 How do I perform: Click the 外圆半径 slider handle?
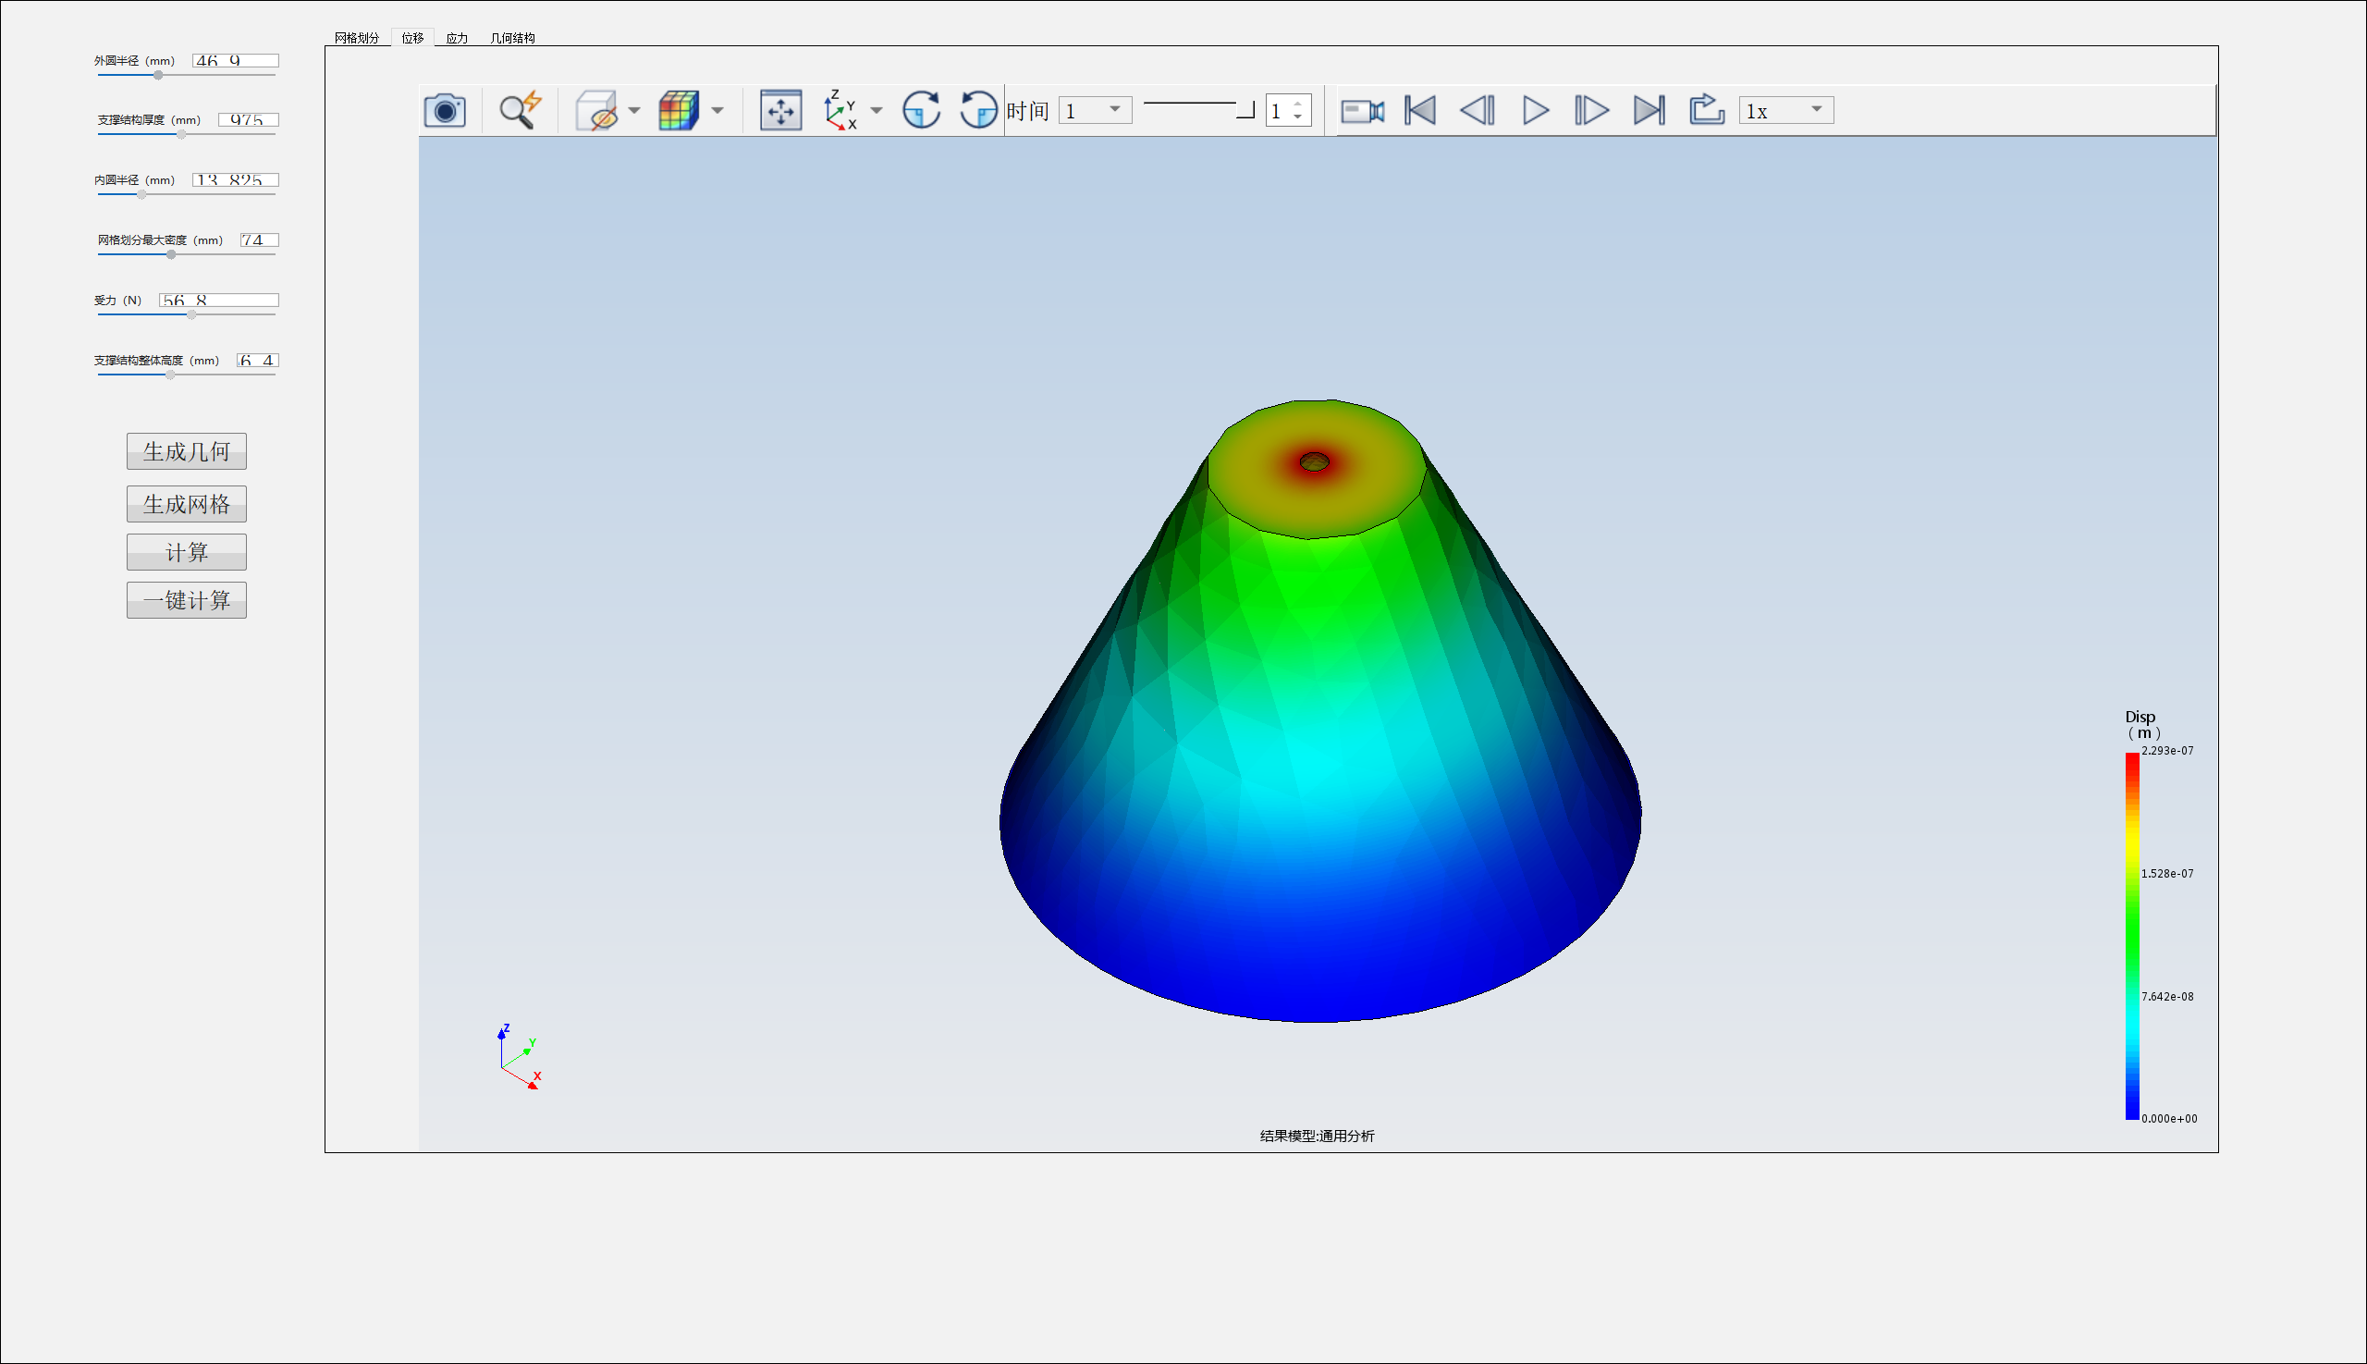pyautogui.click(x=158, y=75)
